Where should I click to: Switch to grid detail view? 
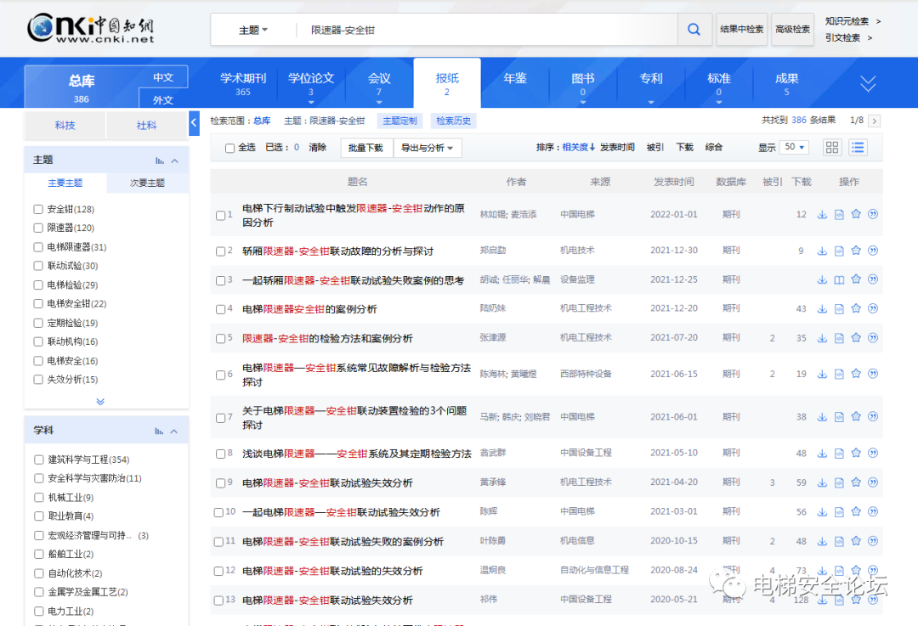[x=832, y=148]
